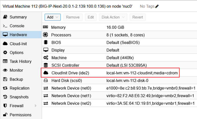Viewport: 197px width, 119px height.
Task: Expand the Firewall submenu arrow
Action: click(x=36, y=106)
